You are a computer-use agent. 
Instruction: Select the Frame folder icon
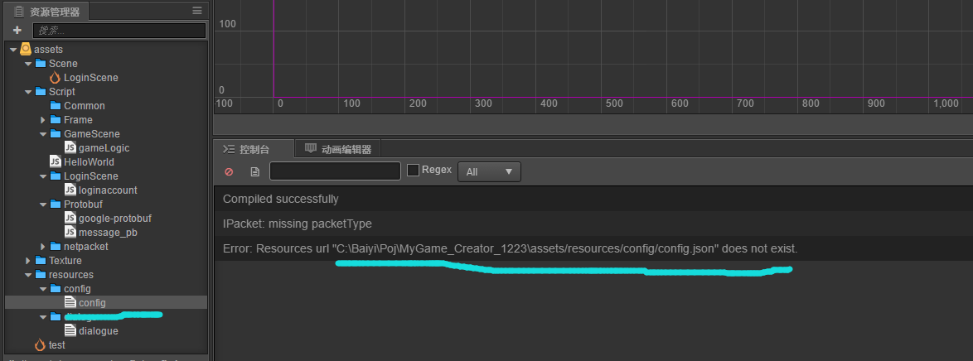[x=56, y=120]
